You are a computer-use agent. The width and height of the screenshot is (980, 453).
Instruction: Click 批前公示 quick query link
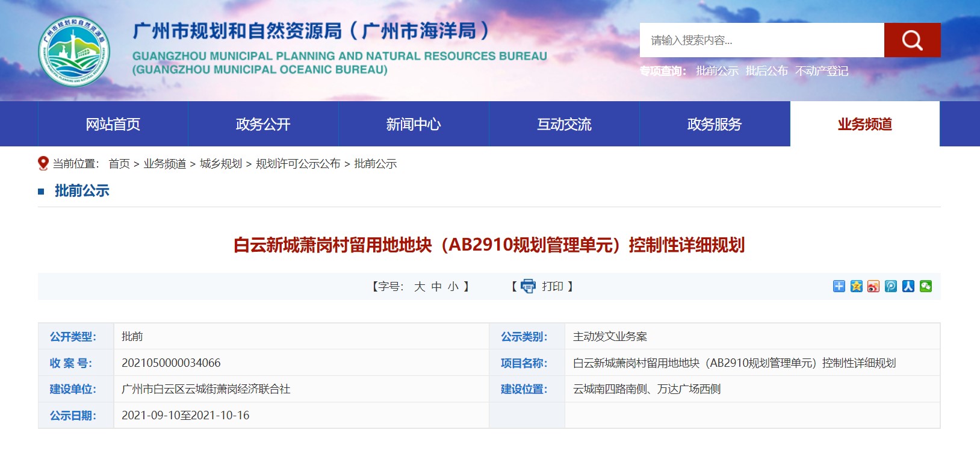pyautogui.click(x=718, y=71)
